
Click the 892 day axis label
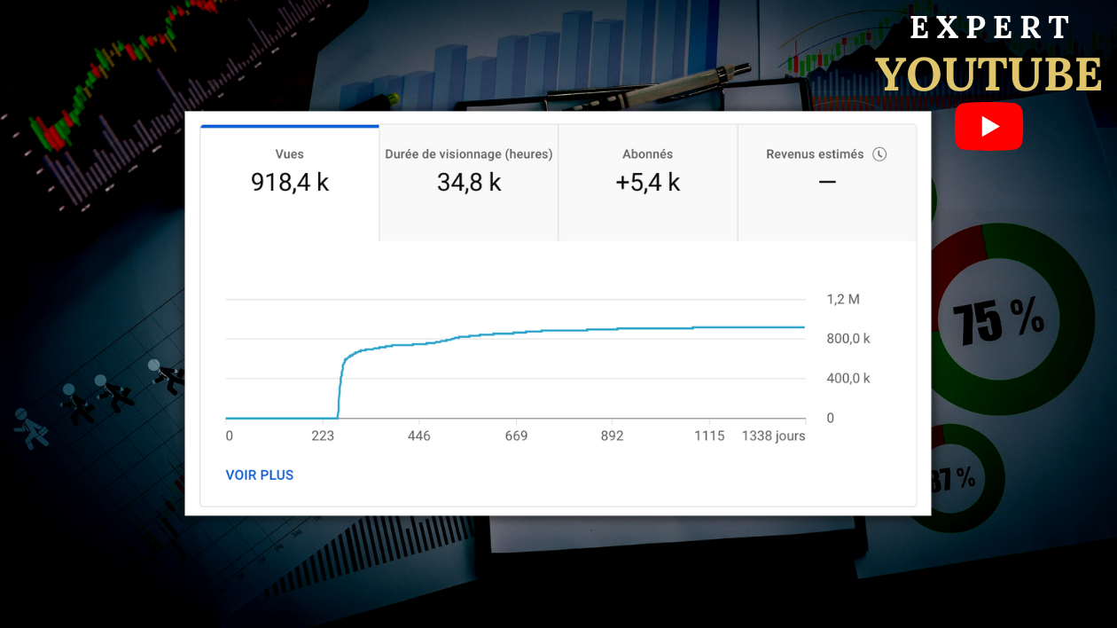pyautogui.click(x=612, y=436)
